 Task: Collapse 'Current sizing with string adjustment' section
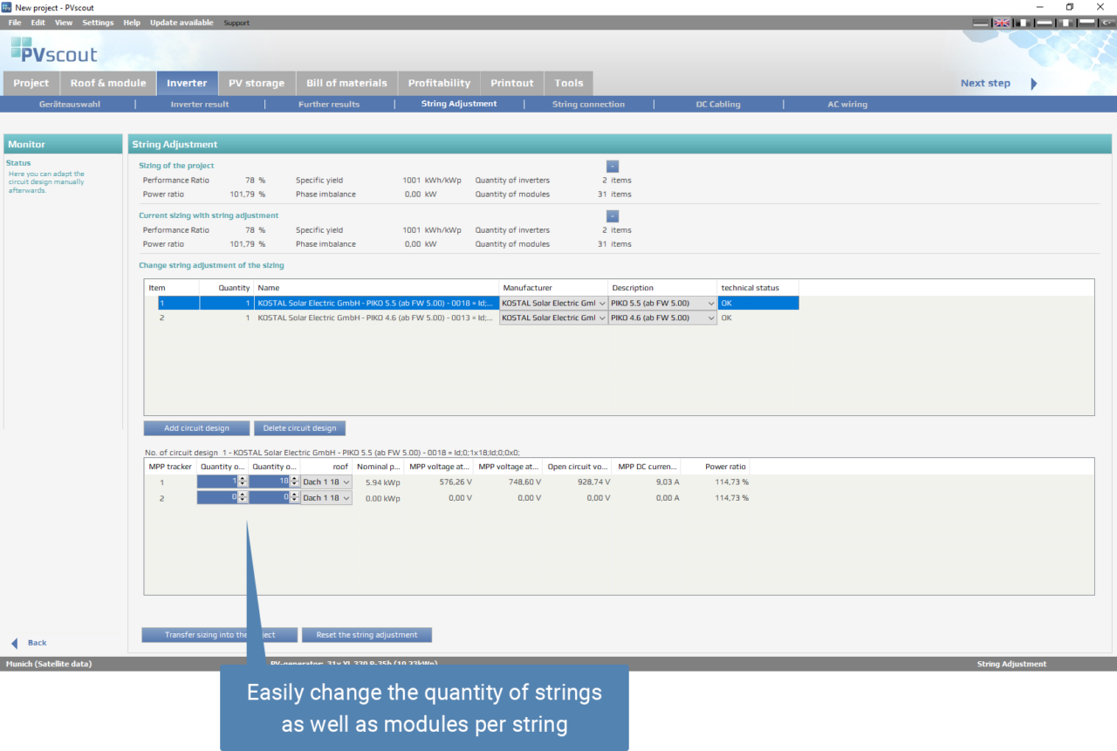click(x=613, y=215)
